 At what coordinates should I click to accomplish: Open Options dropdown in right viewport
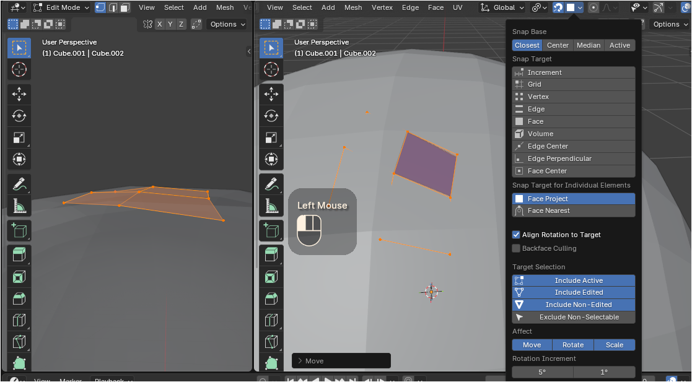point(669,24)
